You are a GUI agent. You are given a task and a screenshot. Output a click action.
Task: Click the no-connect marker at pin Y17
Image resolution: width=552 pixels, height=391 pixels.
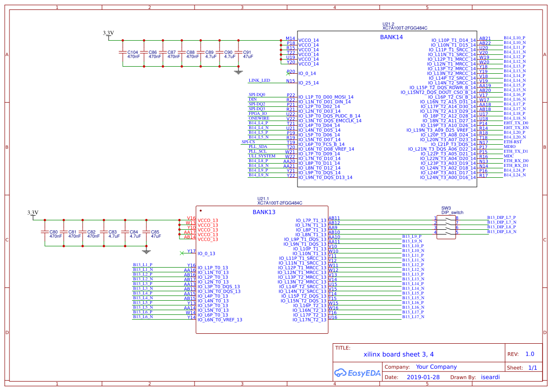tap(182, 253)
